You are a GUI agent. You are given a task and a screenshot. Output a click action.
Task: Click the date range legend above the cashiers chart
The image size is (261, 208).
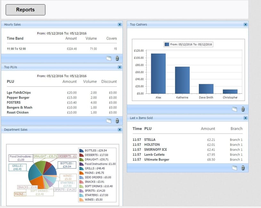click(188, 44)
